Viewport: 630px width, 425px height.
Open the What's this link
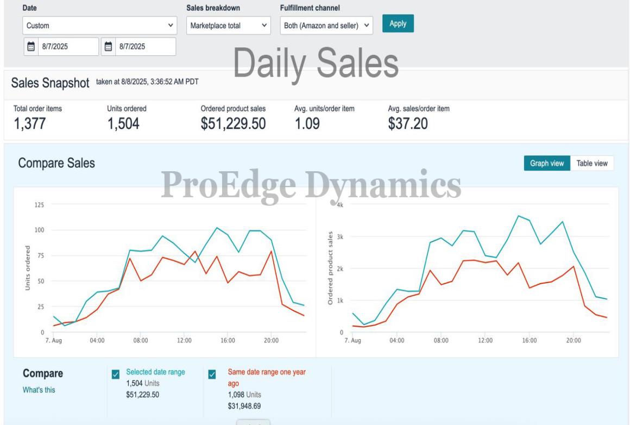(x=39, y=390)
